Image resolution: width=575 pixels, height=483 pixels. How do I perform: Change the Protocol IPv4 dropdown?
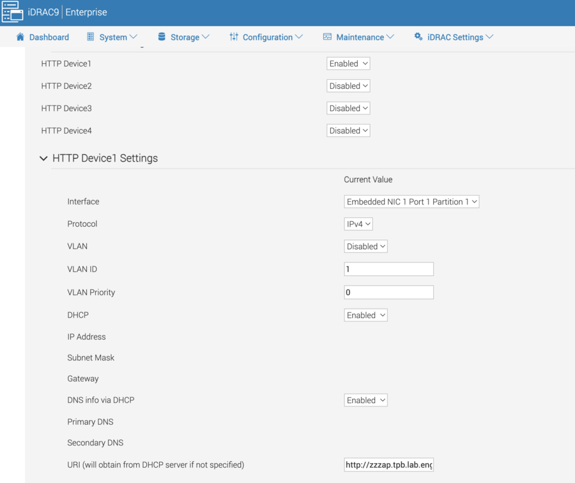tap(358, 224)
